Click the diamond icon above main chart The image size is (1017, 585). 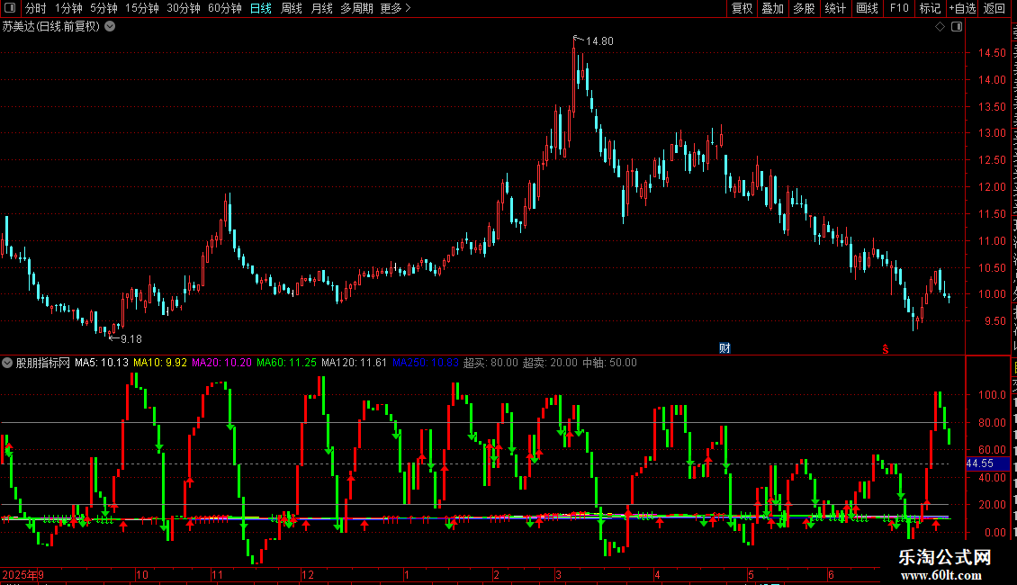point(940,27)
